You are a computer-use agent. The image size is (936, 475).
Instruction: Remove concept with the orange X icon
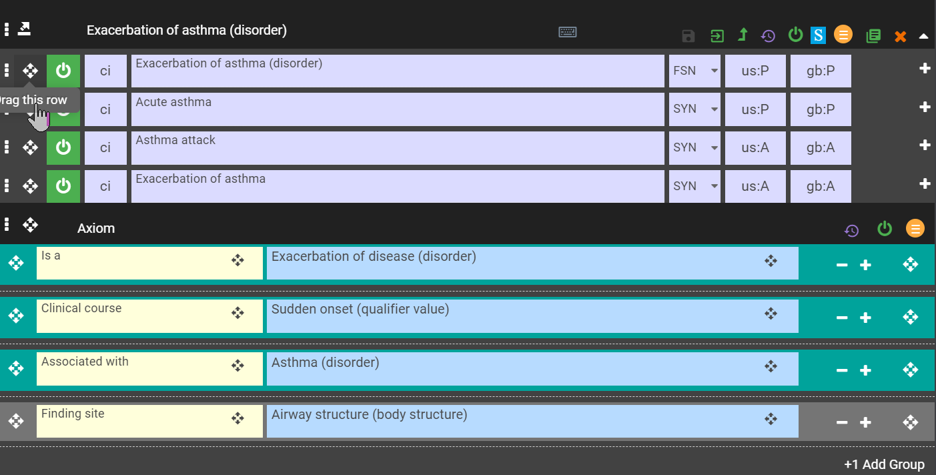[x=901, y=37]
